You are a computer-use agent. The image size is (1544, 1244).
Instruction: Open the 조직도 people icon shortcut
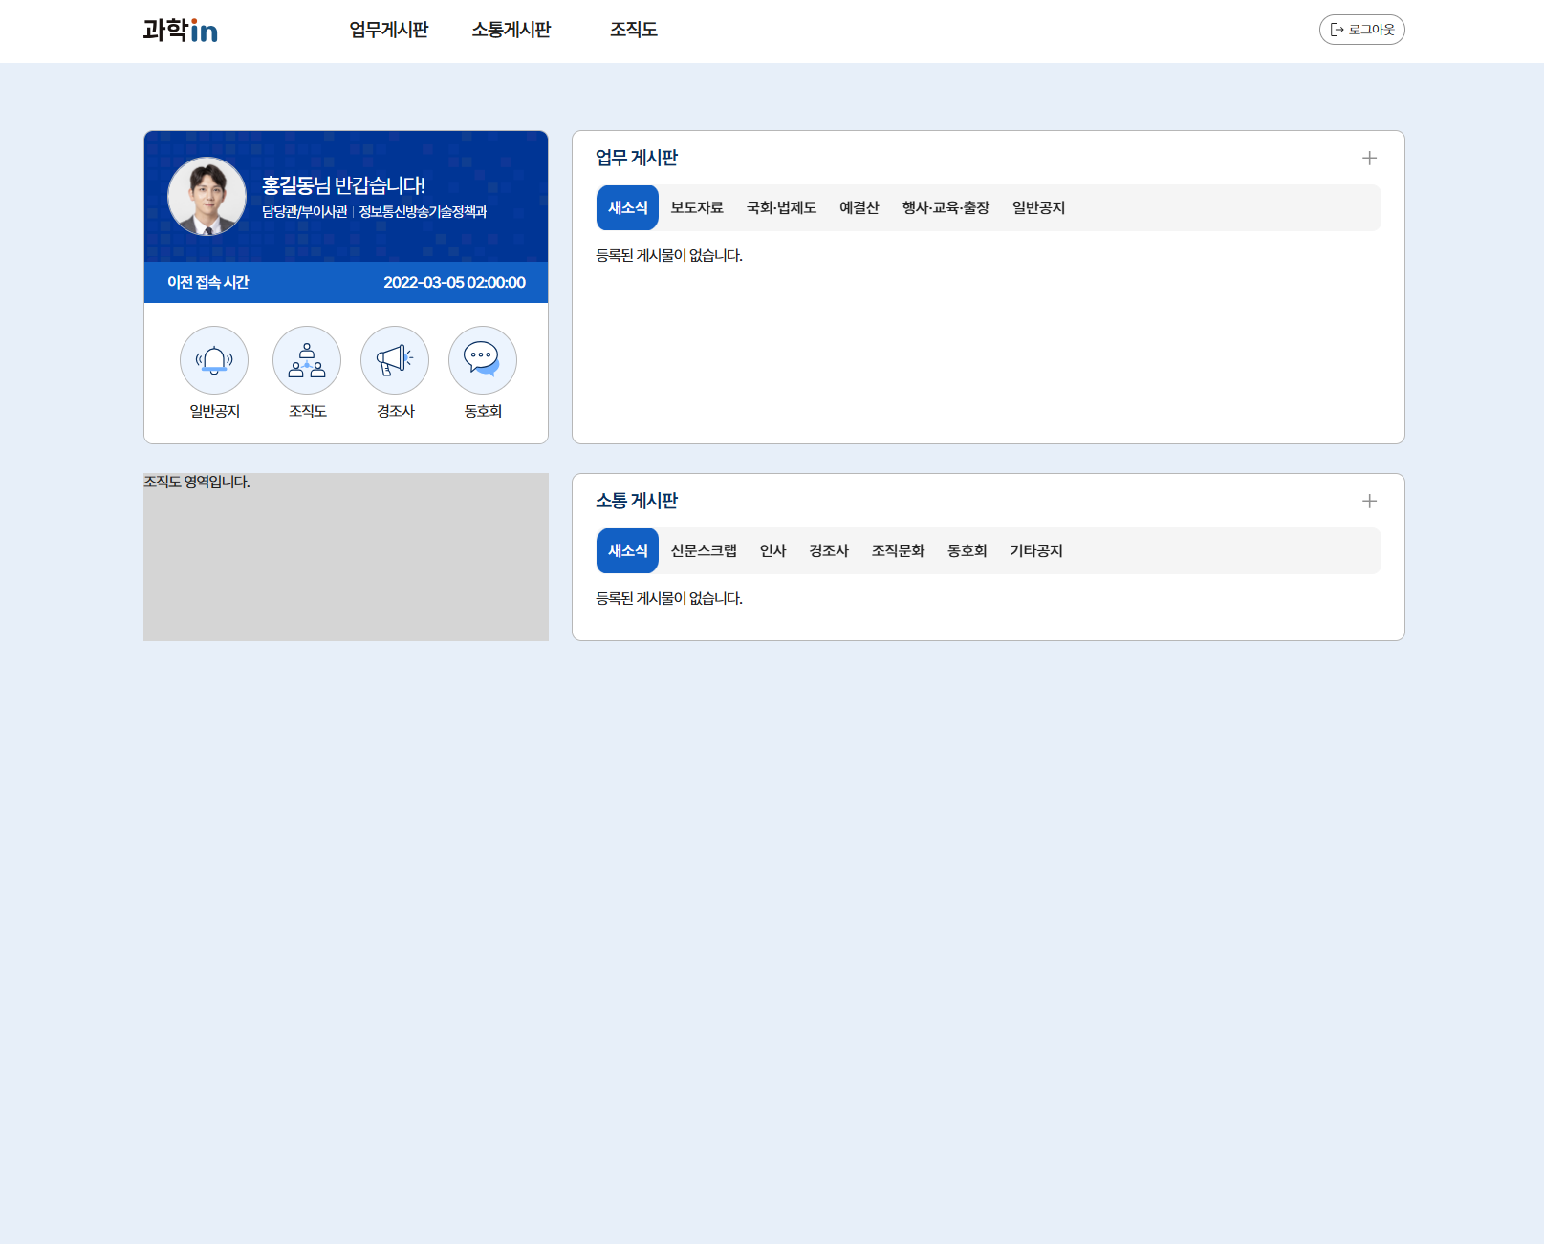(307, 360)
